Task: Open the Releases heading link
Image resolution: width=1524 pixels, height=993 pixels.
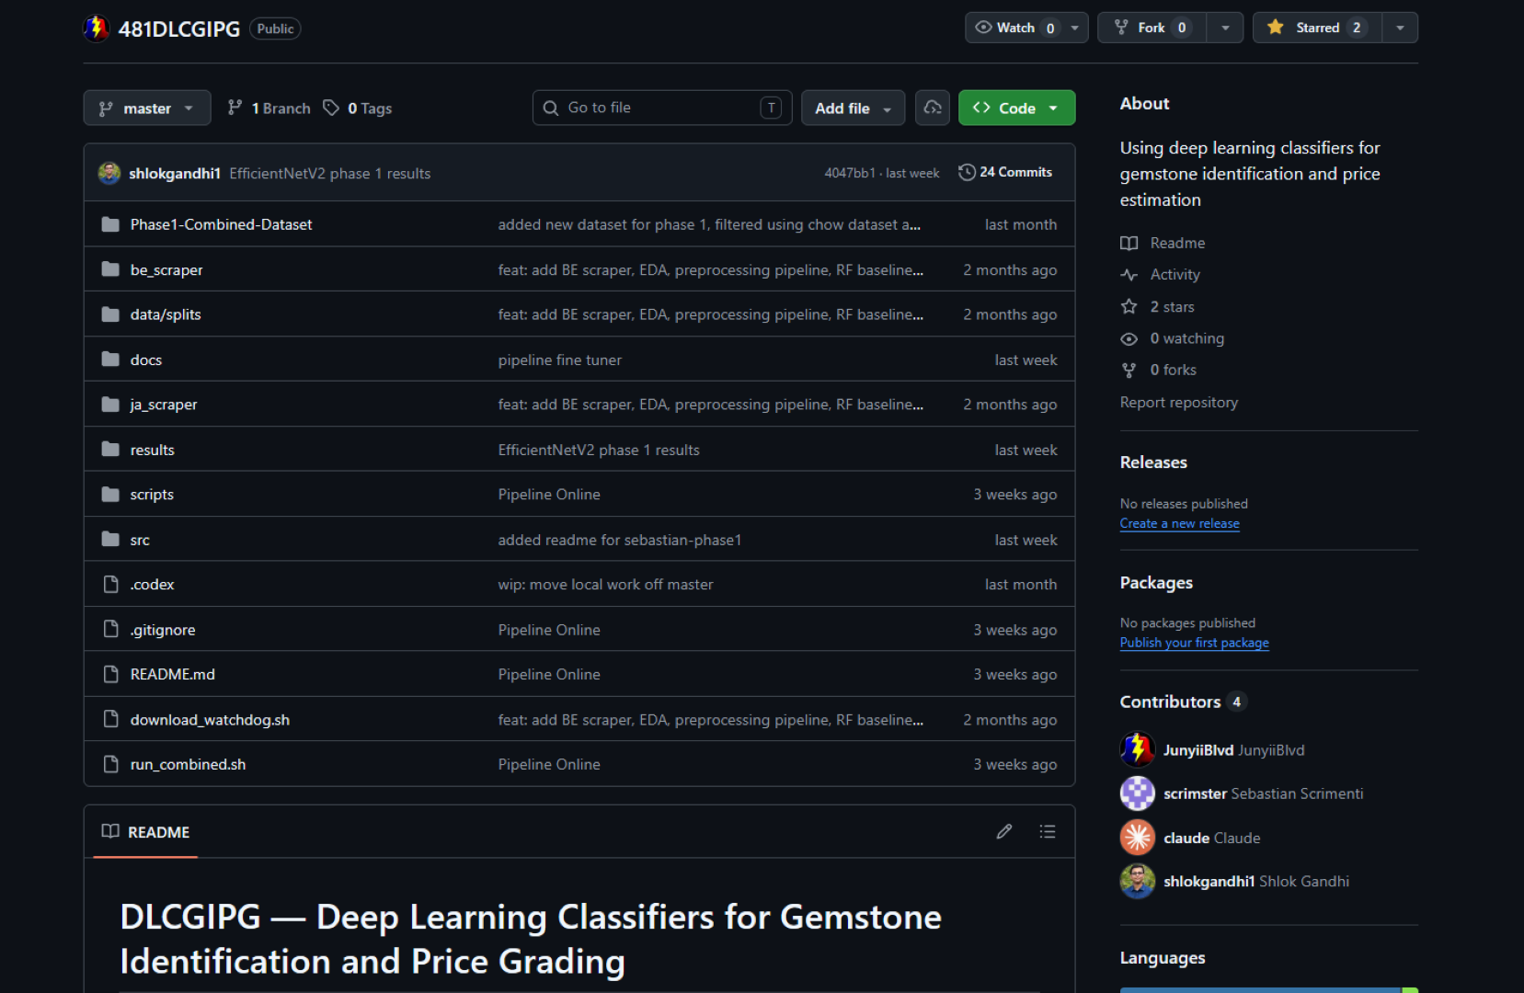Action: (x=1153, y=462)
